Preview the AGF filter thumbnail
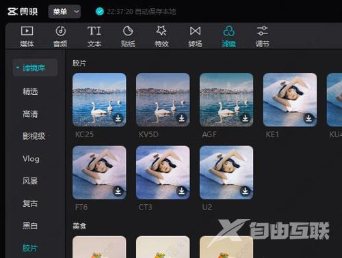The width and height of the screenshot is (342, 258). (226, 100)
